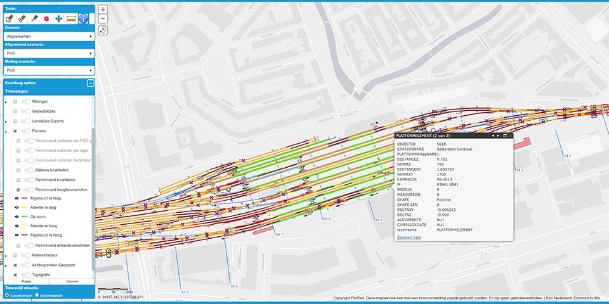Select the second pencil tool in Tools
The height and width of the screenshot is (304, 609).
(22, 18)
